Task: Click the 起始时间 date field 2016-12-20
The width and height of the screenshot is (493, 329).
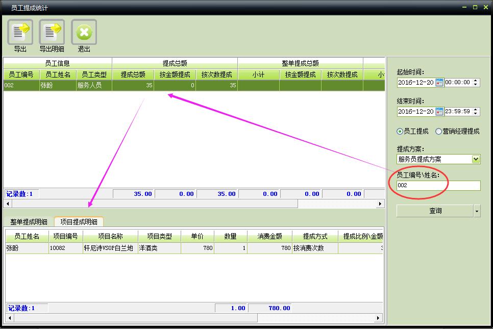Action: coord(416,83)
